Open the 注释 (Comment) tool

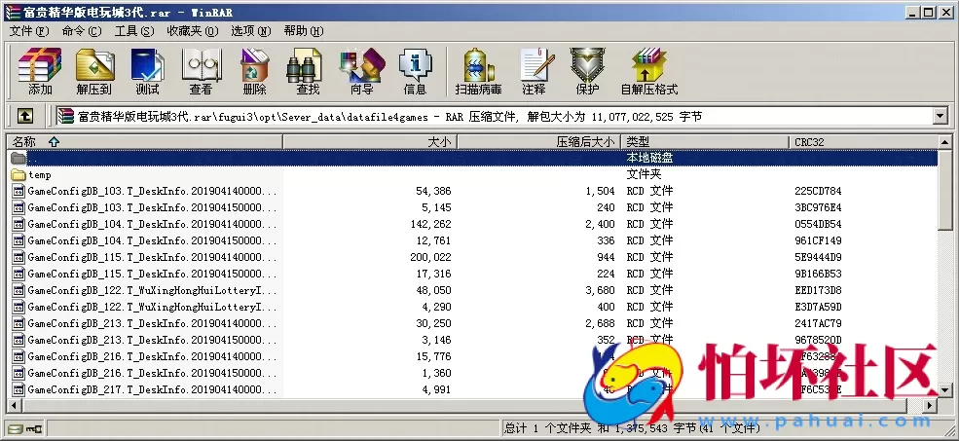click(534, 72)
